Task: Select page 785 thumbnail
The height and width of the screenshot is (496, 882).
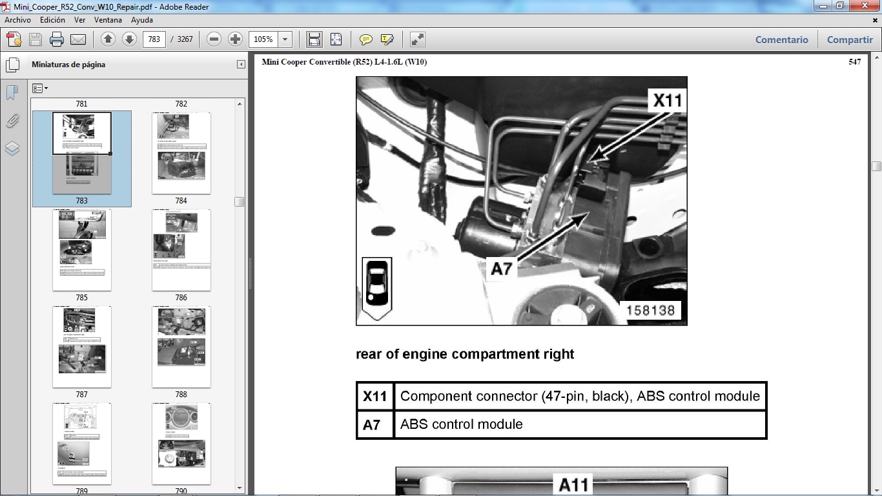Action: point(82,250)
